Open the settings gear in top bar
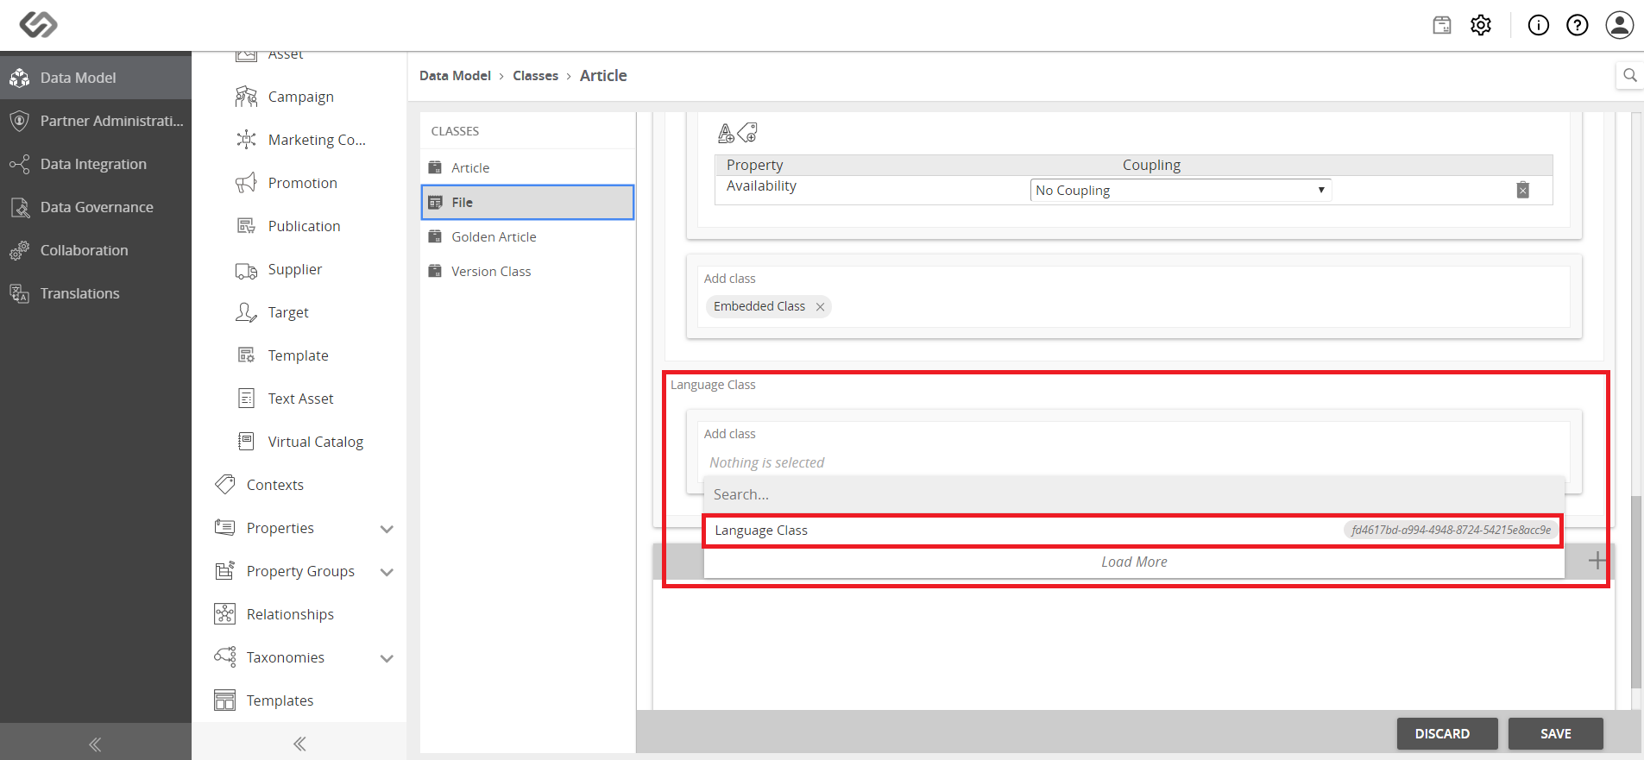This screenshot has height=760, width=1644. (x=1481, y=25)
